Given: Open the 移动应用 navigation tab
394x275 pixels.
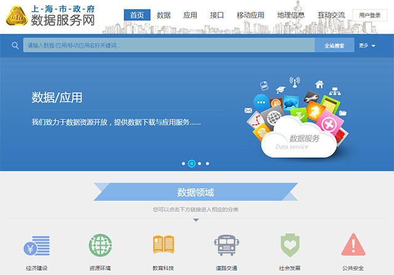Looking at the screenshot, I should click(251, 15).
